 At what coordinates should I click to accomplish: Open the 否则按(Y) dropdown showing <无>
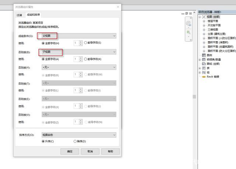79,67
